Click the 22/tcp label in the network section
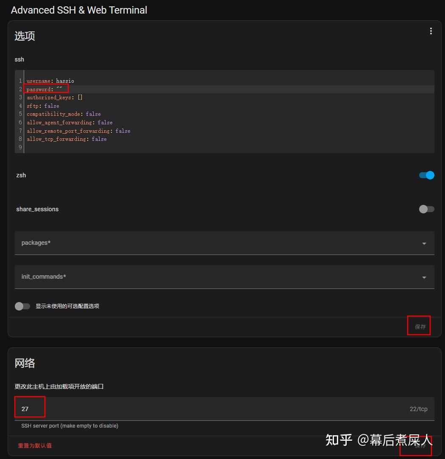This screenshot has width=445, height=459. 418,409
